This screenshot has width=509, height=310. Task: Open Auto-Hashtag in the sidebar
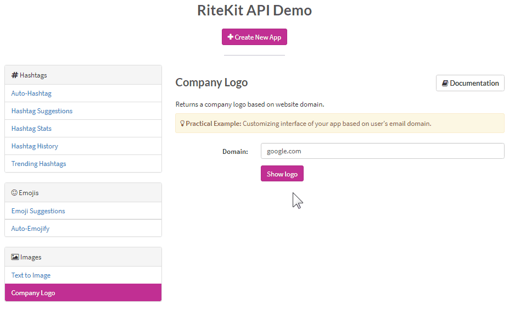83,93
